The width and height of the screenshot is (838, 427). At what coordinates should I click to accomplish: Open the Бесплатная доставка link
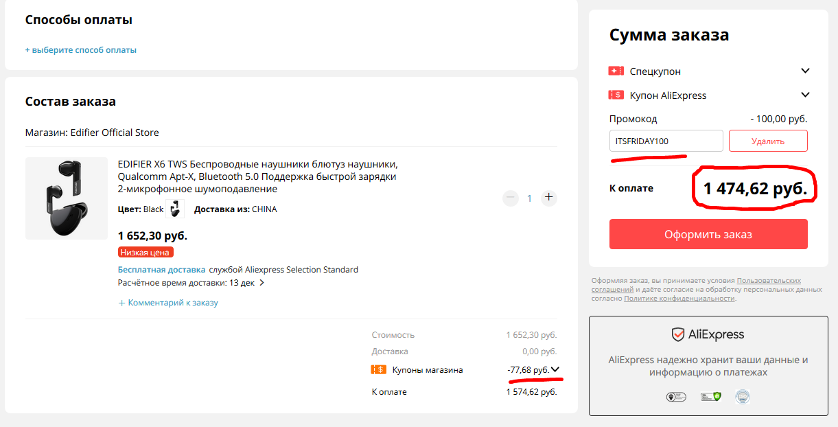point(161,270)
